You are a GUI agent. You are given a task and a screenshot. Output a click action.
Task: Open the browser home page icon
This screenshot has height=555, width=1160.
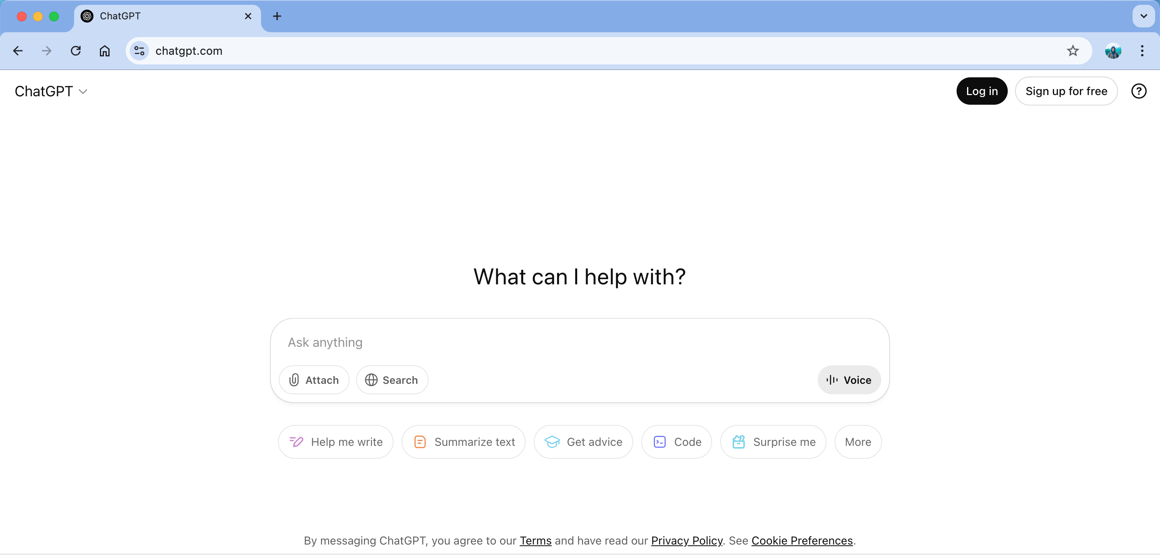(104, 51)
